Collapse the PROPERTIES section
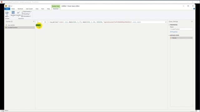Screen dimensions: 200x112 point(169,25)
